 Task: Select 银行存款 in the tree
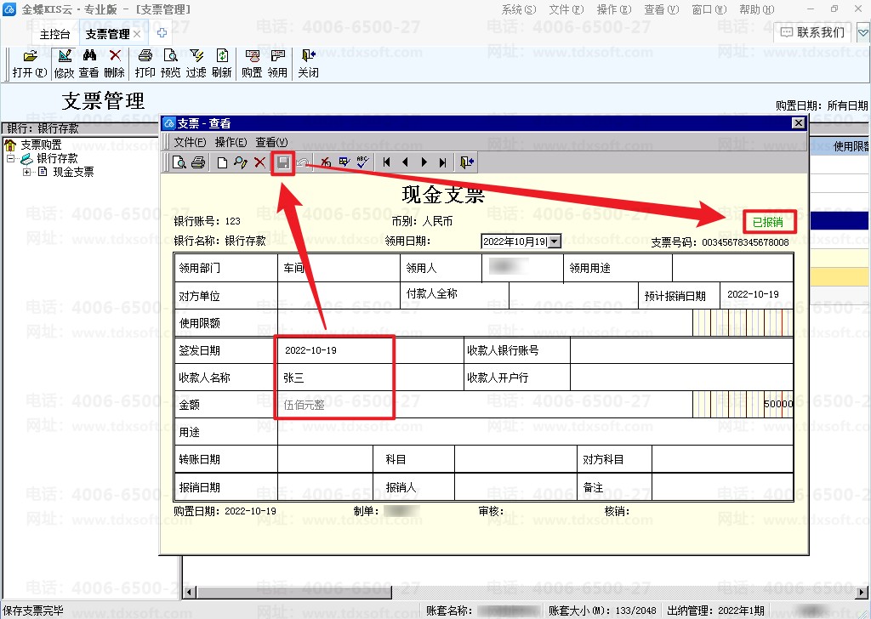tap(57, 158)
